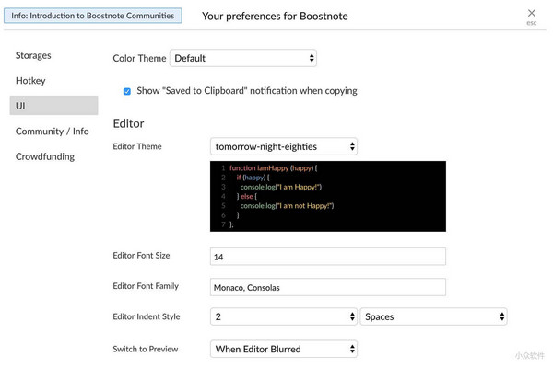
Task: Click the "Color Theme" label
Action: point(139,58)
